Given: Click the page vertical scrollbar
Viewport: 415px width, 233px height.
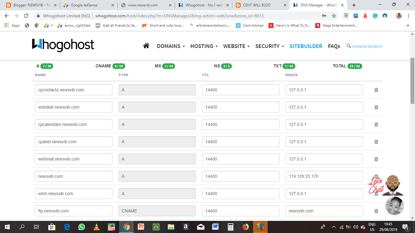Looking at the screenshot, I should [x=412, y=80].
